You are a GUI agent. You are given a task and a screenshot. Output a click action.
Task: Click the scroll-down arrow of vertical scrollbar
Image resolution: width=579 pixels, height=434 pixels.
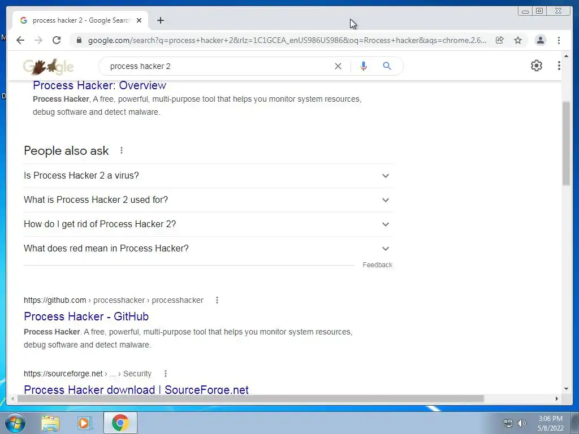566,389
